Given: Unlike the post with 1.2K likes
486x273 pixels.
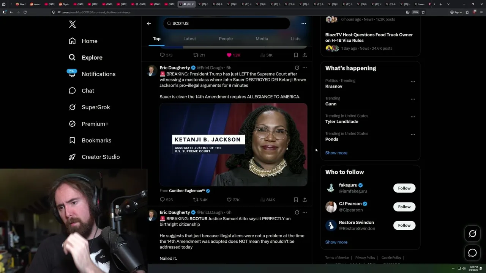Looking at the screenshot, I should coord(233,55).
